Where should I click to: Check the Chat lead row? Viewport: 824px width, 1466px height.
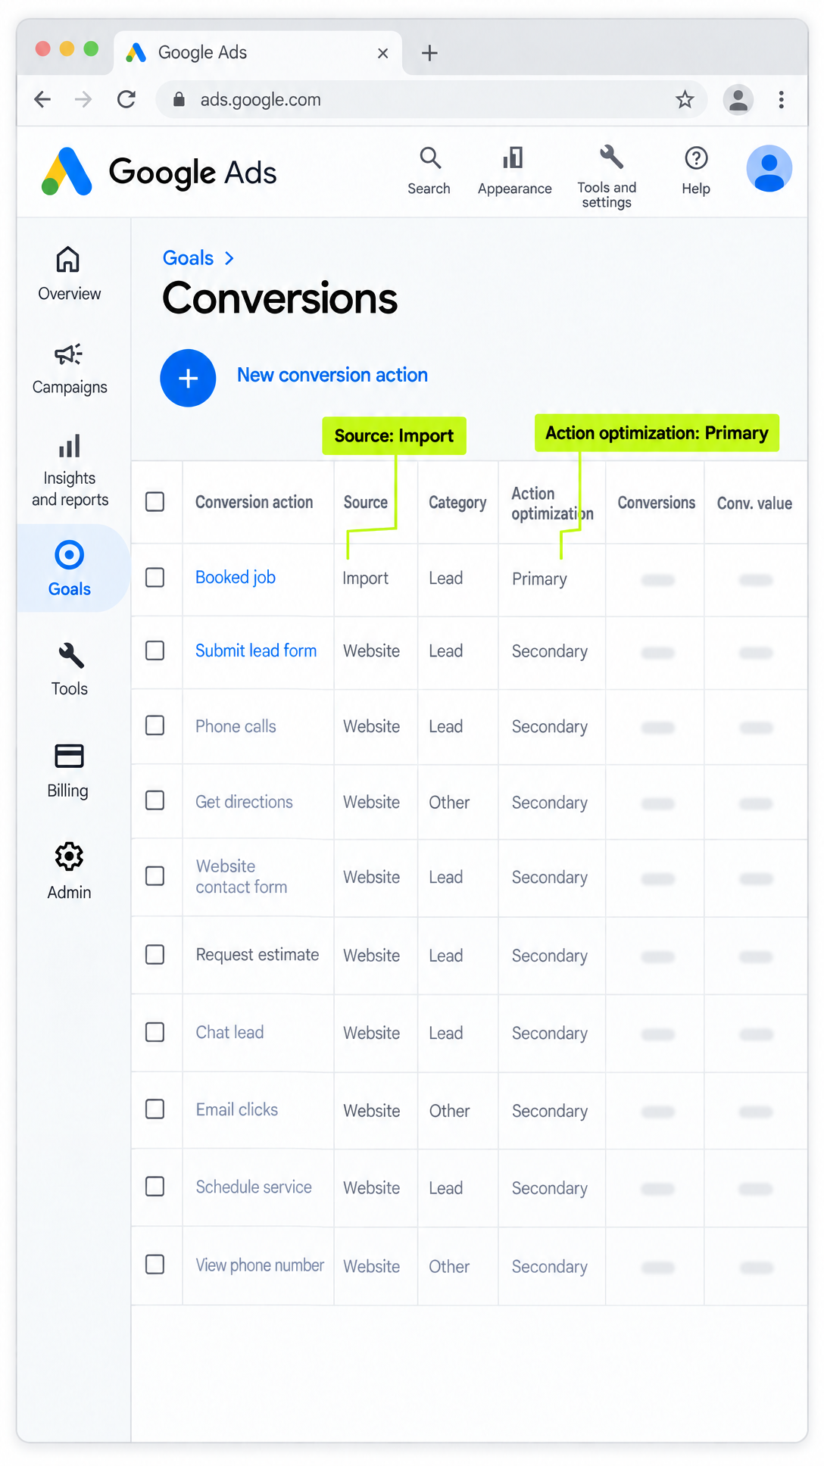coord(155,1032)
